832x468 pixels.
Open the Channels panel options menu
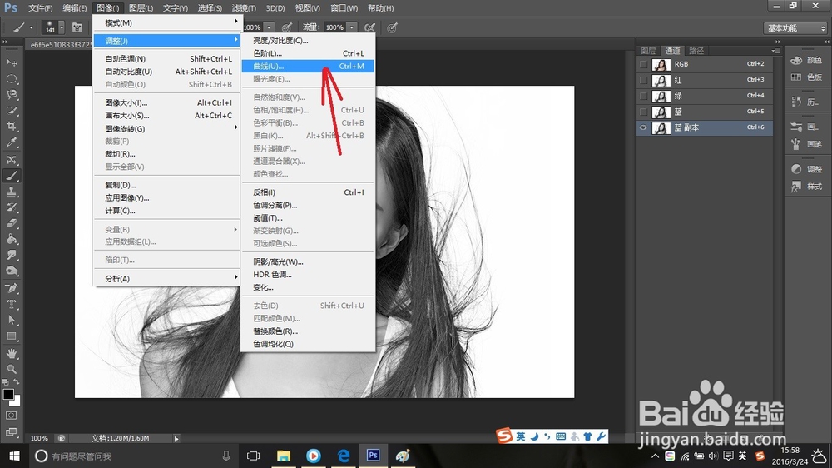point(775,51)
